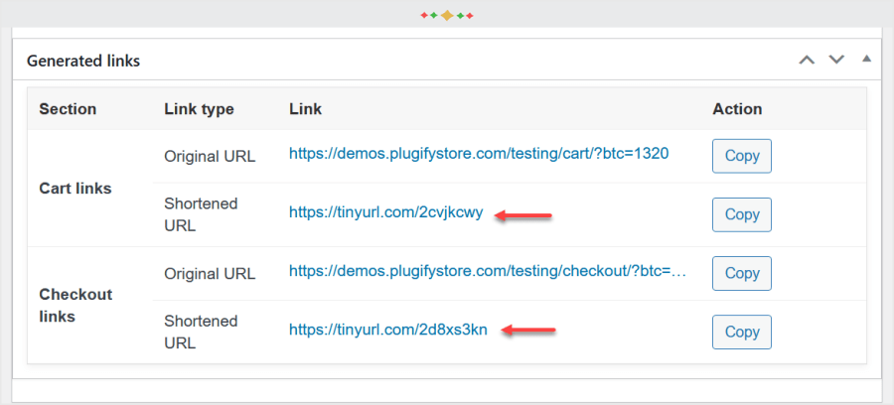Viewport: 894px width, 405px height.
Task: Open the tinyurl.com/2d8xs3kn checkout link
Action: (x=388, y=330)
